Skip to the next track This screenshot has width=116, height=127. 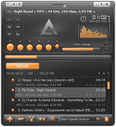coord(48,47)
